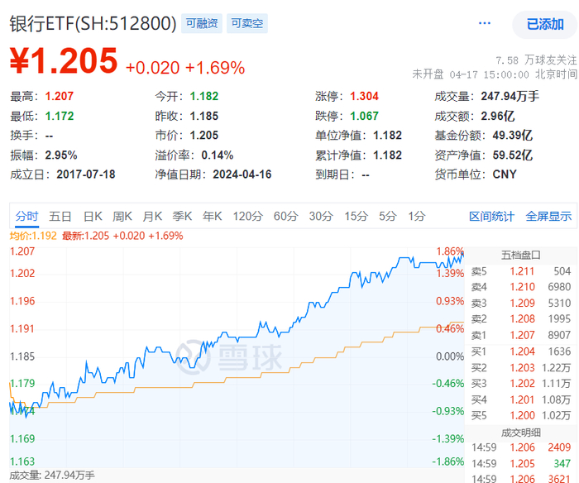
Task: Open the 月K chart tab
Action: pos(152,216)
